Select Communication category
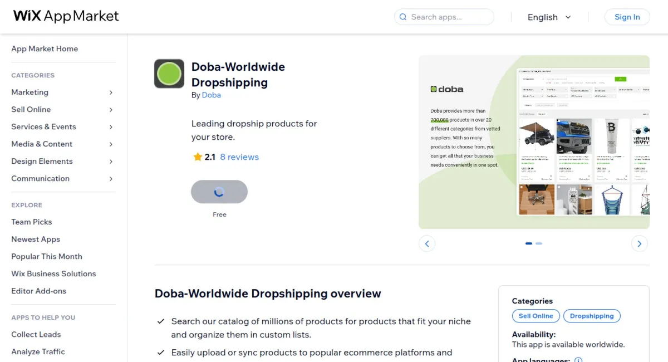This screenshot has width=668, height=362. click(40, 178)
